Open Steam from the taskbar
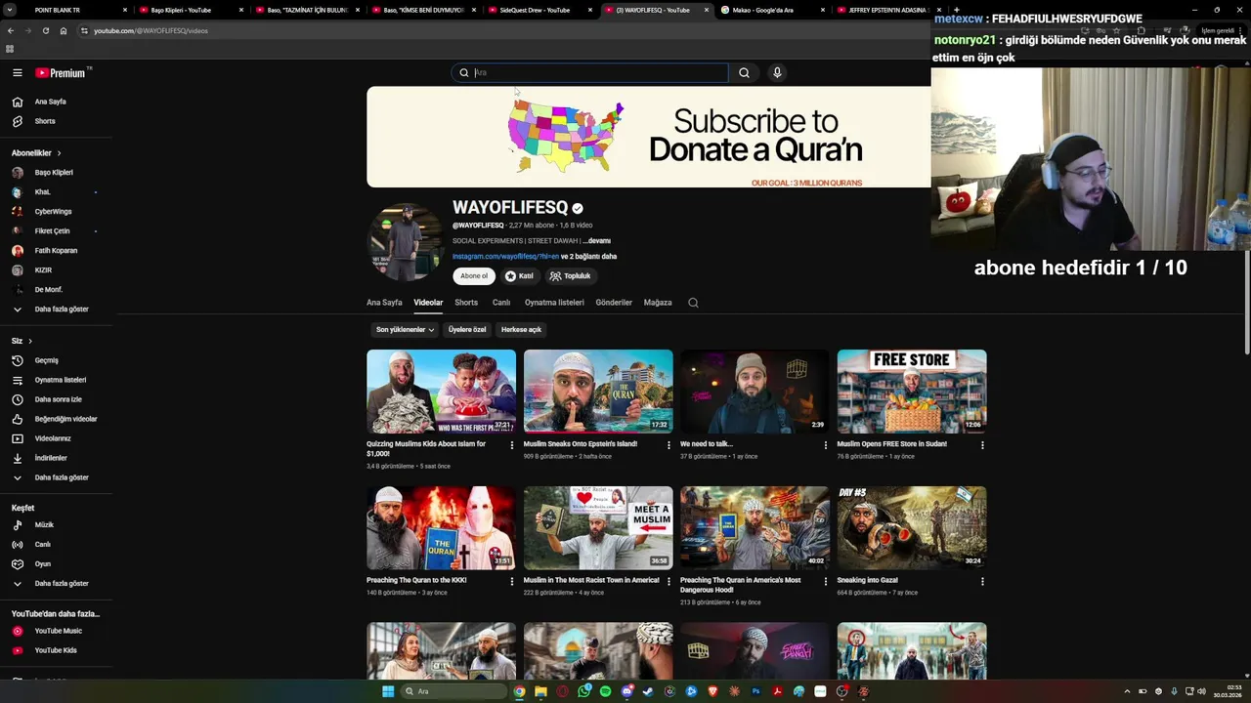1251x703 pixels. click(648, 691)
